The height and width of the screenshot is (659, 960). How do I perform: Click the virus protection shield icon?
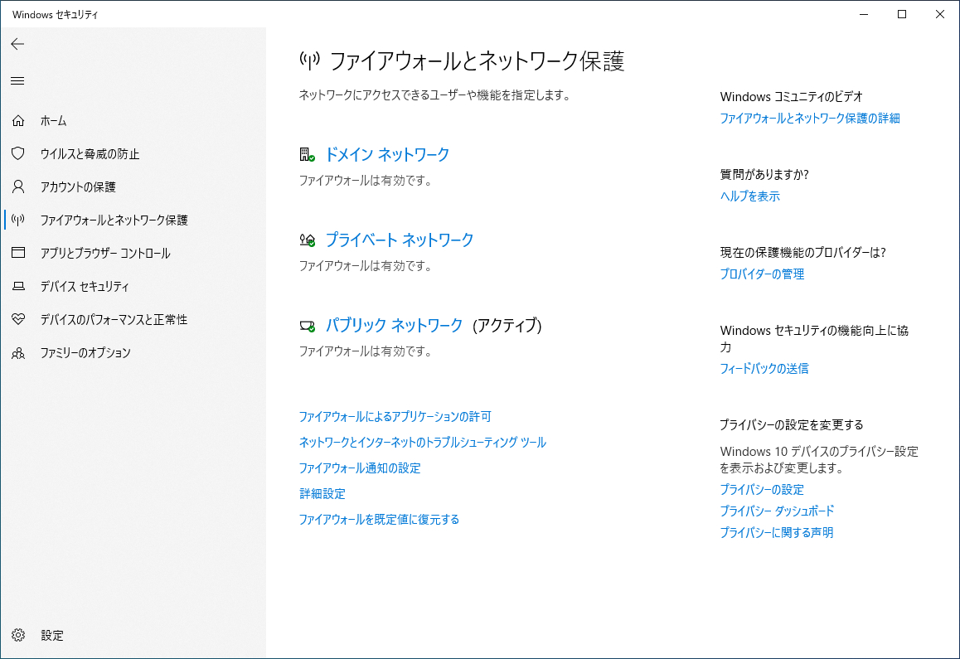point(18,153)
